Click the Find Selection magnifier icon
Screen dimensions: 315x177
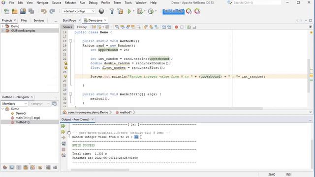(x=117, y=27)
